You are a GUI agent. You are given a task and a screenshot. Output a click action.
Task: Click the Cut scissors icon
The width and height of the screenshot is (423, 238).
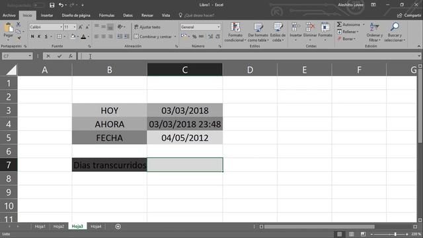[x=18, y=24]
